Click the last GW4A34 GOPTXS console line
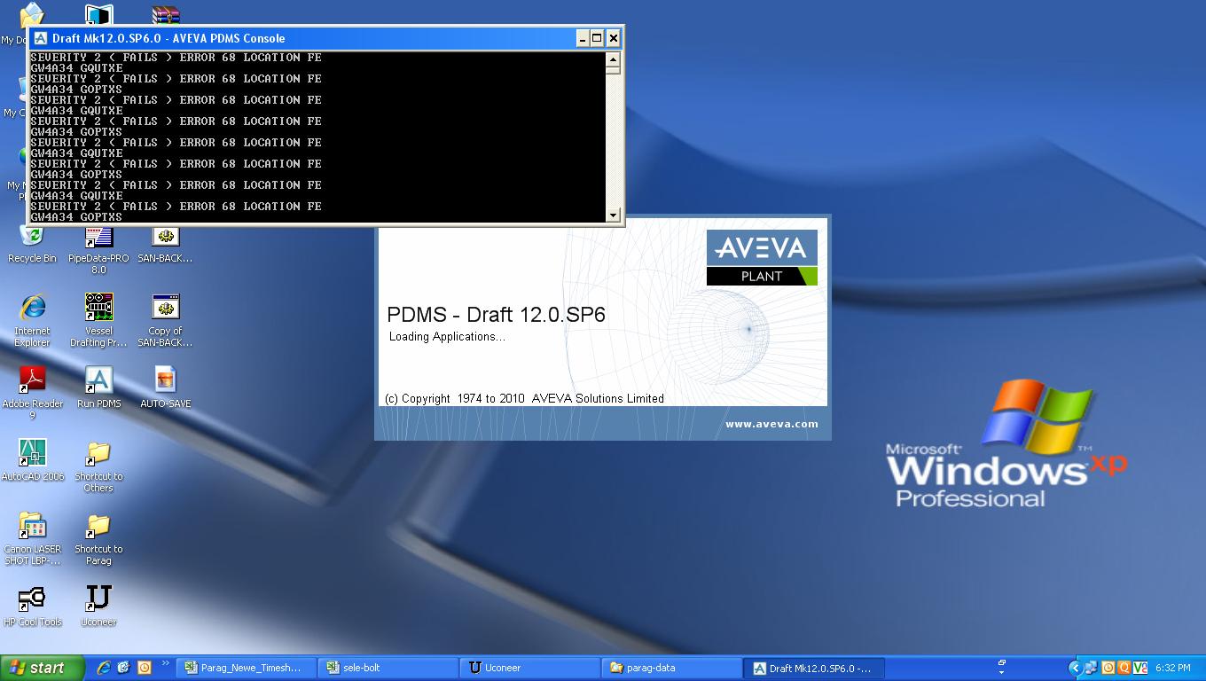 point(76,217)
